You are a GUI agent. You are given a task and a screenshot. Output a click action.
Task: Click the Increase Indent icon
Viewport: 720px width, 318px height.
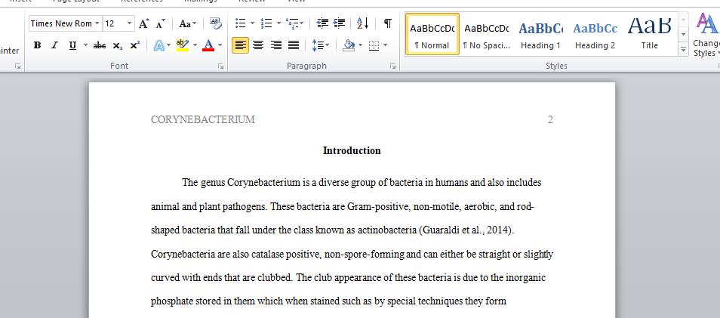click(340, 23)
